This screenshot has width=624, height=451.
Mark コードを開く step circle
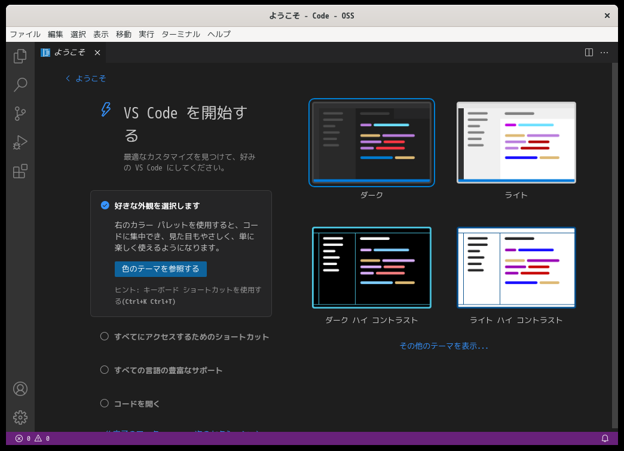click(104, 403)
